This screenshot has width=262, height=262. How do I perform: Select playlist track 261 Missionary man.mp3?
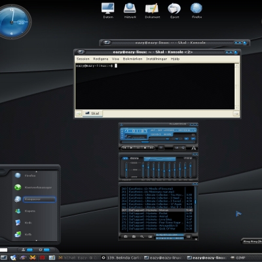click(x=157, y=191)
